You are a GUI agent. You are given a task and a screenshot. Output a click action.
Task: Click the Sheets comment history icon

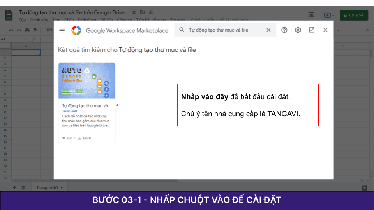(x=311, y=15)
